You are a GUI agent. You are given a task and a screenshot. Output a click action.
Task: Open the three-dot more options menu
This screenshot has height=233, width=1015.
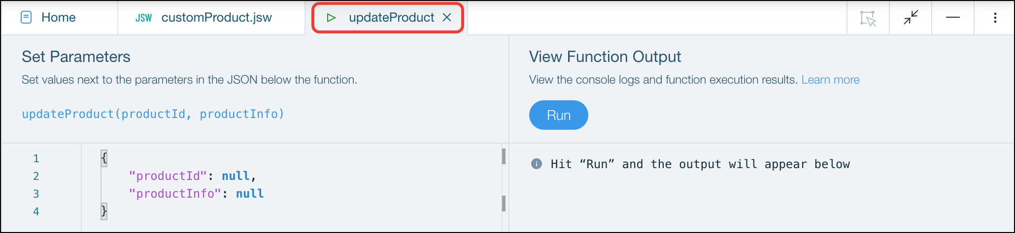click(995, 18)
